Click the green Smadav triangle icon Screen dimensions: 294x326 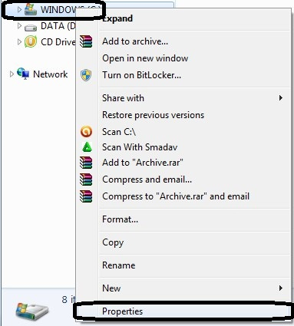87,147
